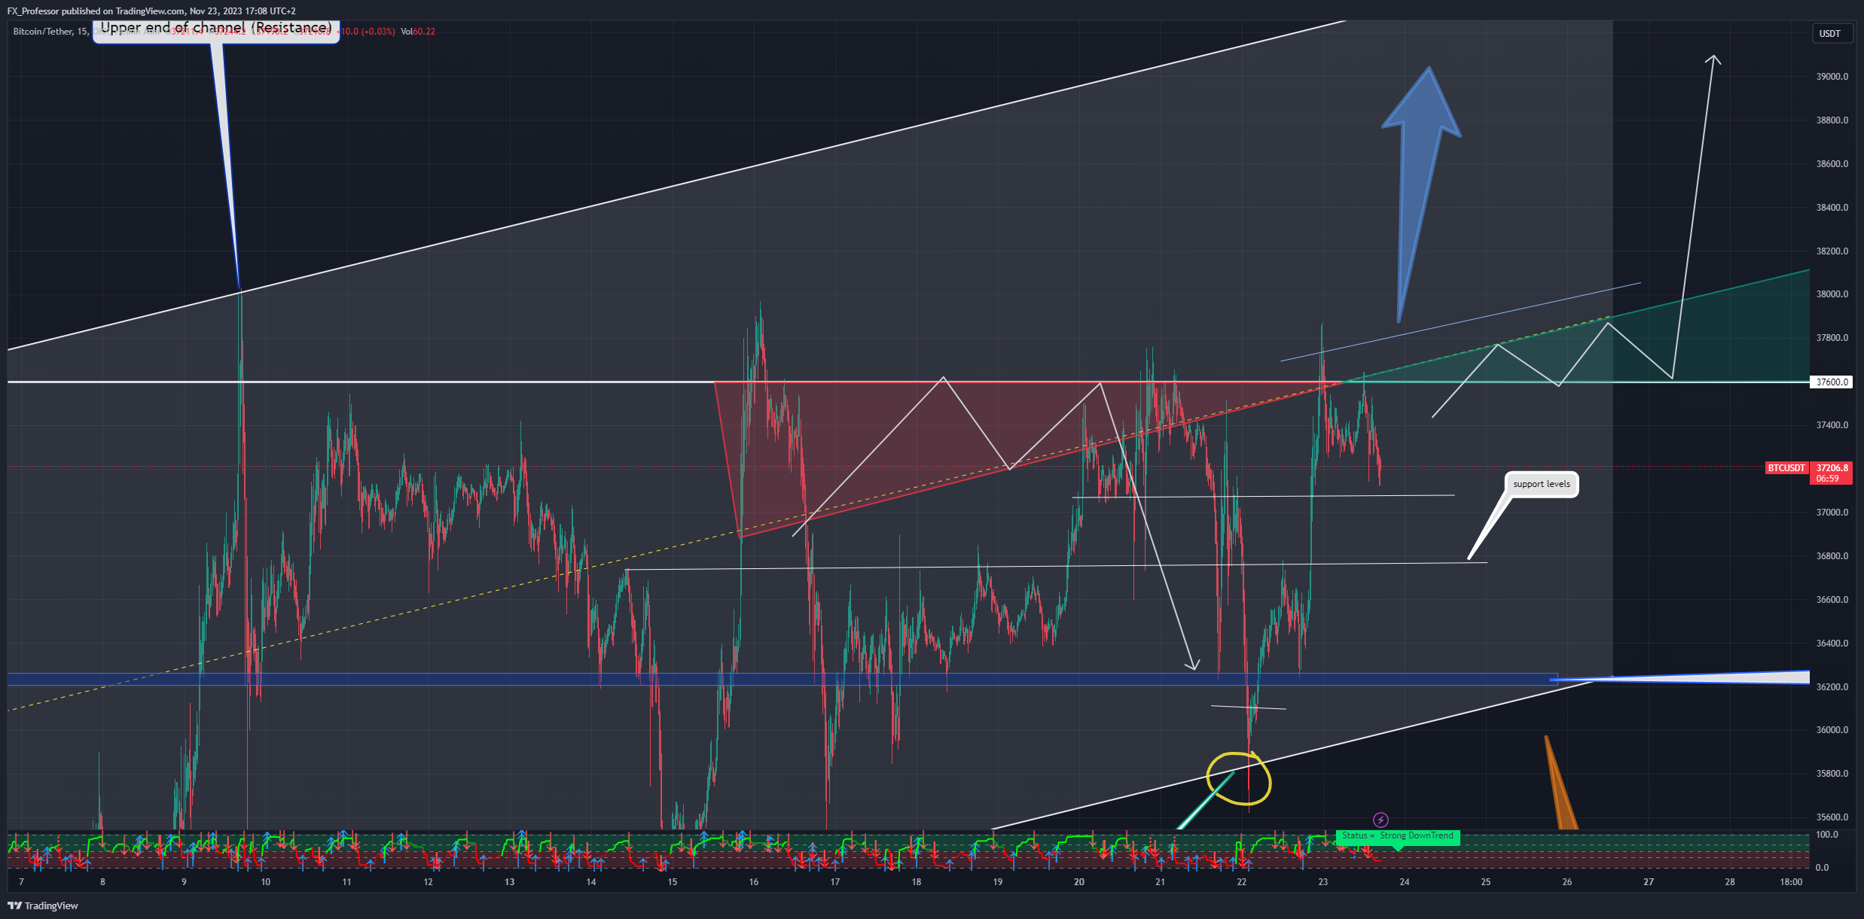Image resolution: width=1864 pixels, height=919 pixels.
Task: Click the TradingView logo at bottom left
Action: (x=43, y=905)
